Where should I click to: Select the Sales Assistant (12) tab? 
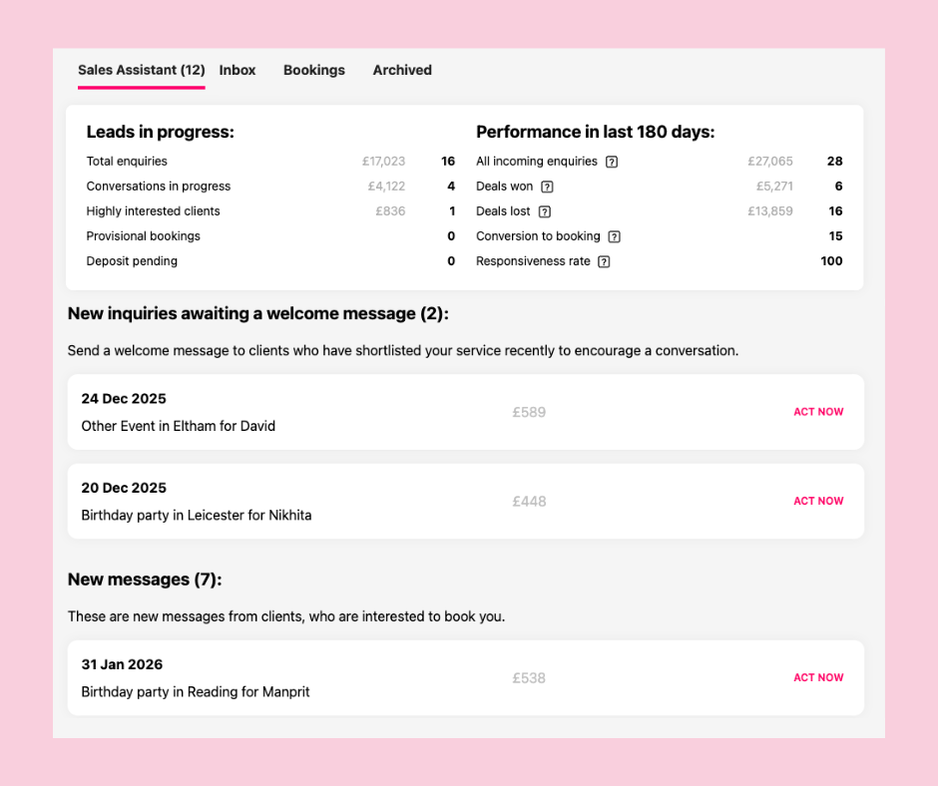coord(142,70)
